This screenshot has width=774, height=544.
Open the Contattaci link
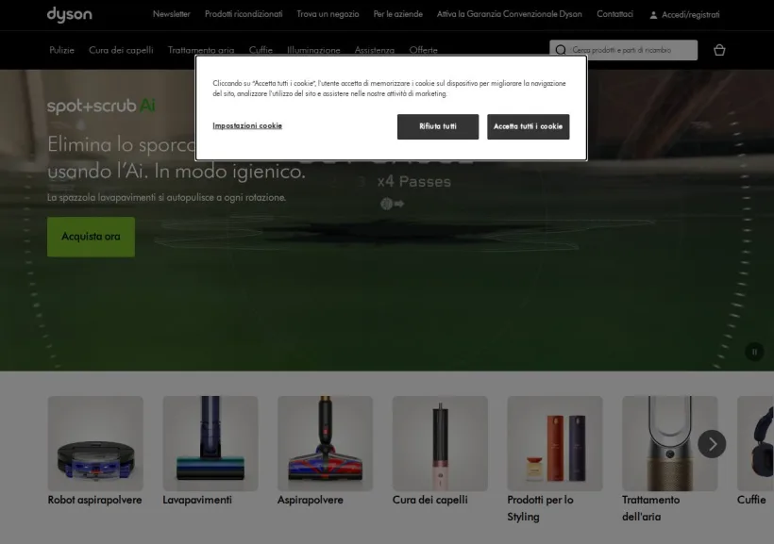tap(614, 14)
